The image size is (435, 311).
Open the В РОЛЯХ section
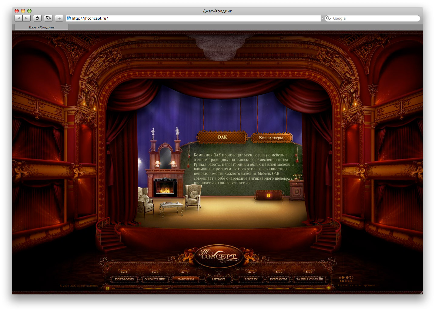[x=251, y=279]
